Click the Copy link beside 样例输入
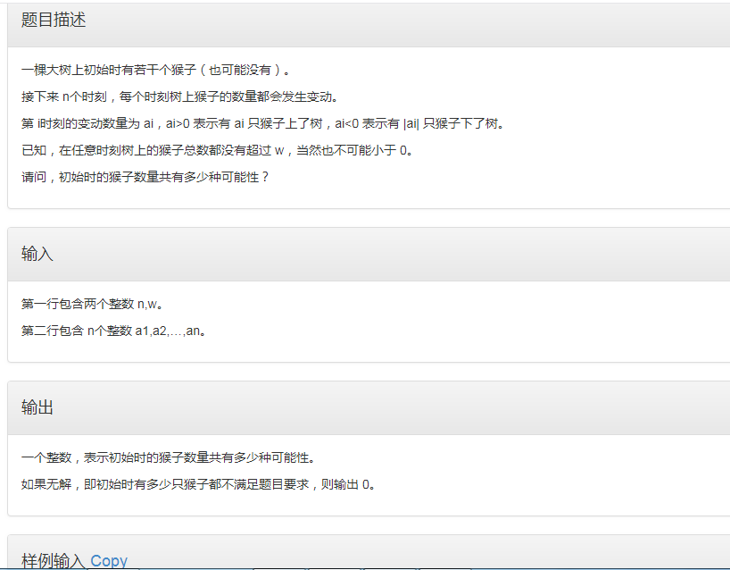Screen dimensions: 730x570 pyautogui.click(x=109, y=560)
